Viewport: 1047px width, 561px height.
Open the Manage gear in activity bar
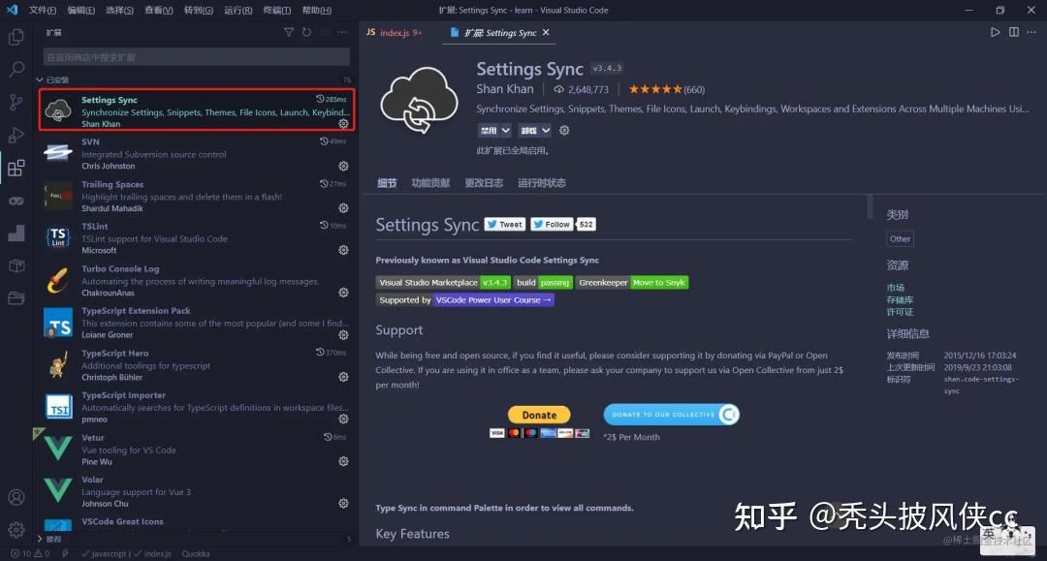tap(16, 530)
